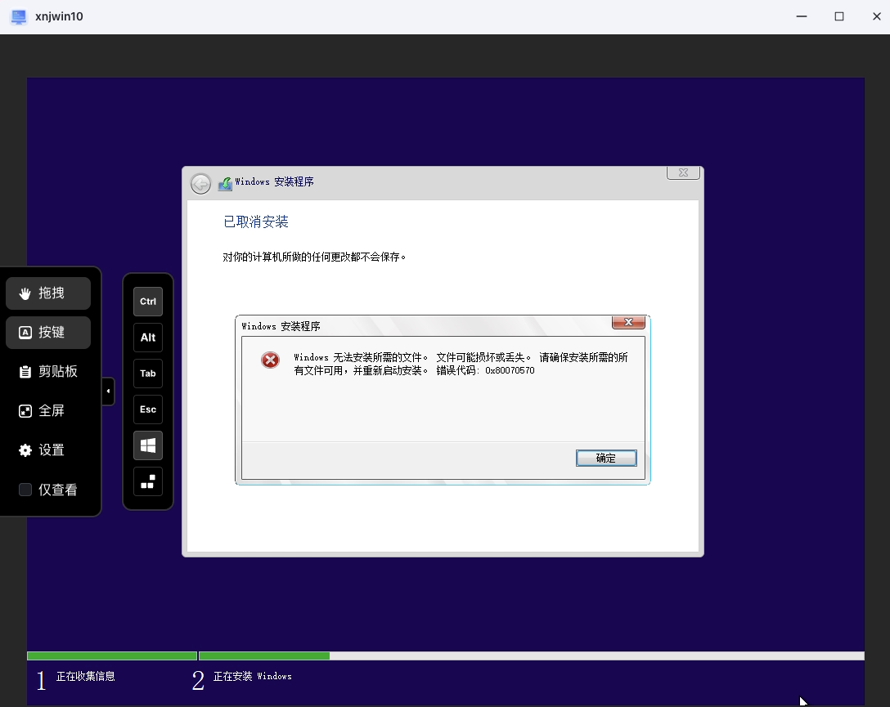
Task: Click the xnjwin10 computer icon
Action: (x=18, y=16)
